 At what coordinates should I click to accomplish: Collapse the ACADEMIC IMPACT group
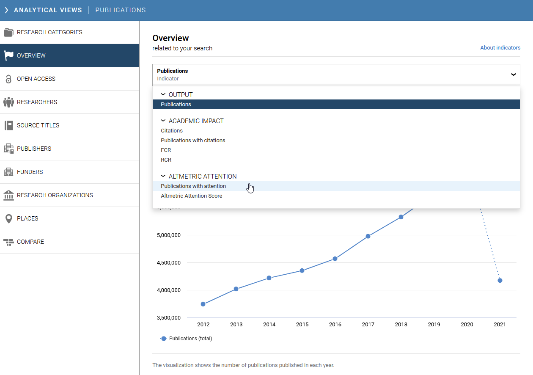point(163,121)
